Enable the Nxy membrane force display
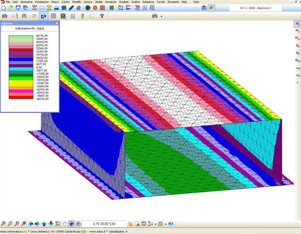301x234 pixels. pyautogui.click(x=297, y=60)
